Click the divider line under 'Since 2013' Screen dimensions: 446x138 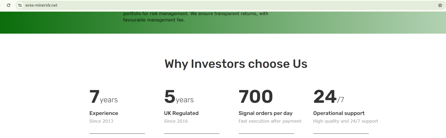117,133
